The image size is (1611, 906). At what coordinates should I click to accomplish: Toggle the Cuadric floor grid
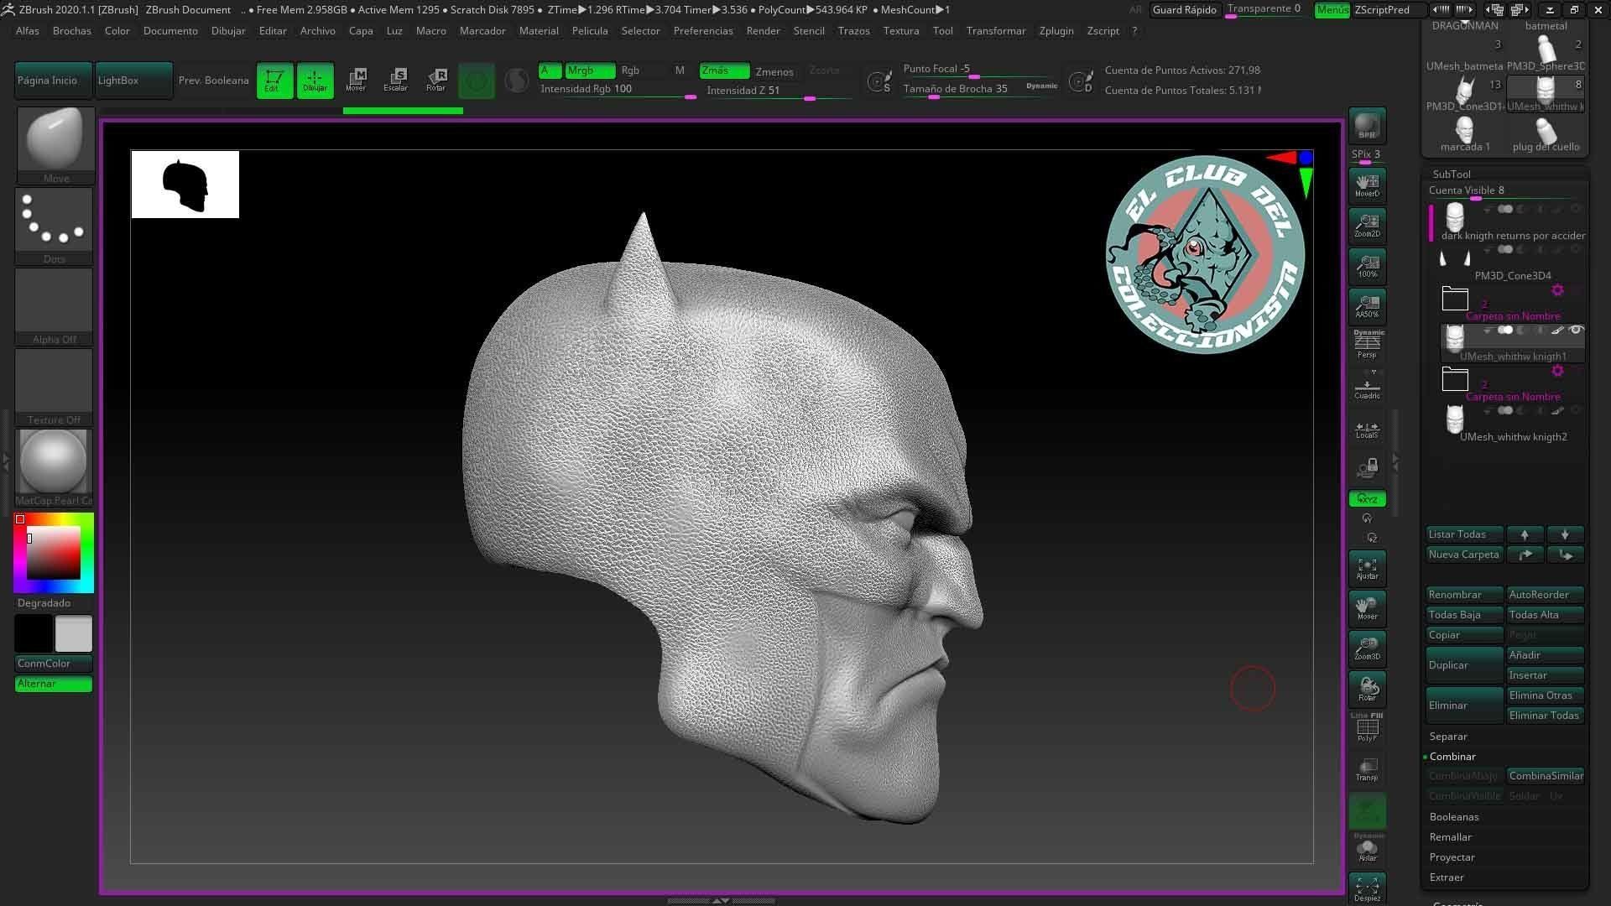[1367, 386]
